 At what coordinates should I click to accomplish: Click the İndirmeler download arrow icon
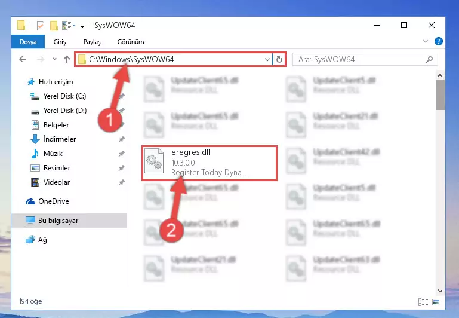tap(35, 139)
